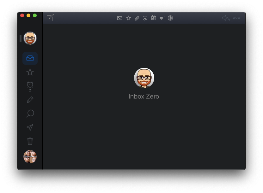The width and height of the screenshot is (263, 193).
Task: Open the more options ellipsis menu
Action: coord(236,18)
